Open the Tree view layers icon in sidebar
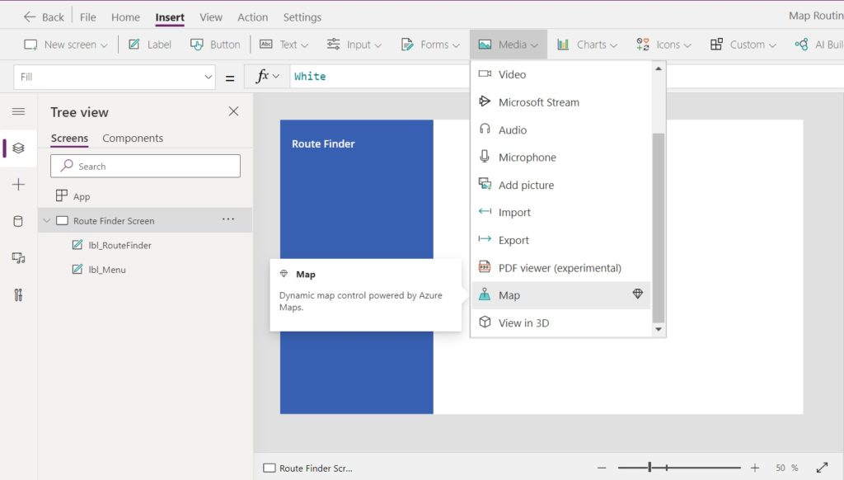The height and width of the screenshot is (480, 844). (x=18, y=148)
